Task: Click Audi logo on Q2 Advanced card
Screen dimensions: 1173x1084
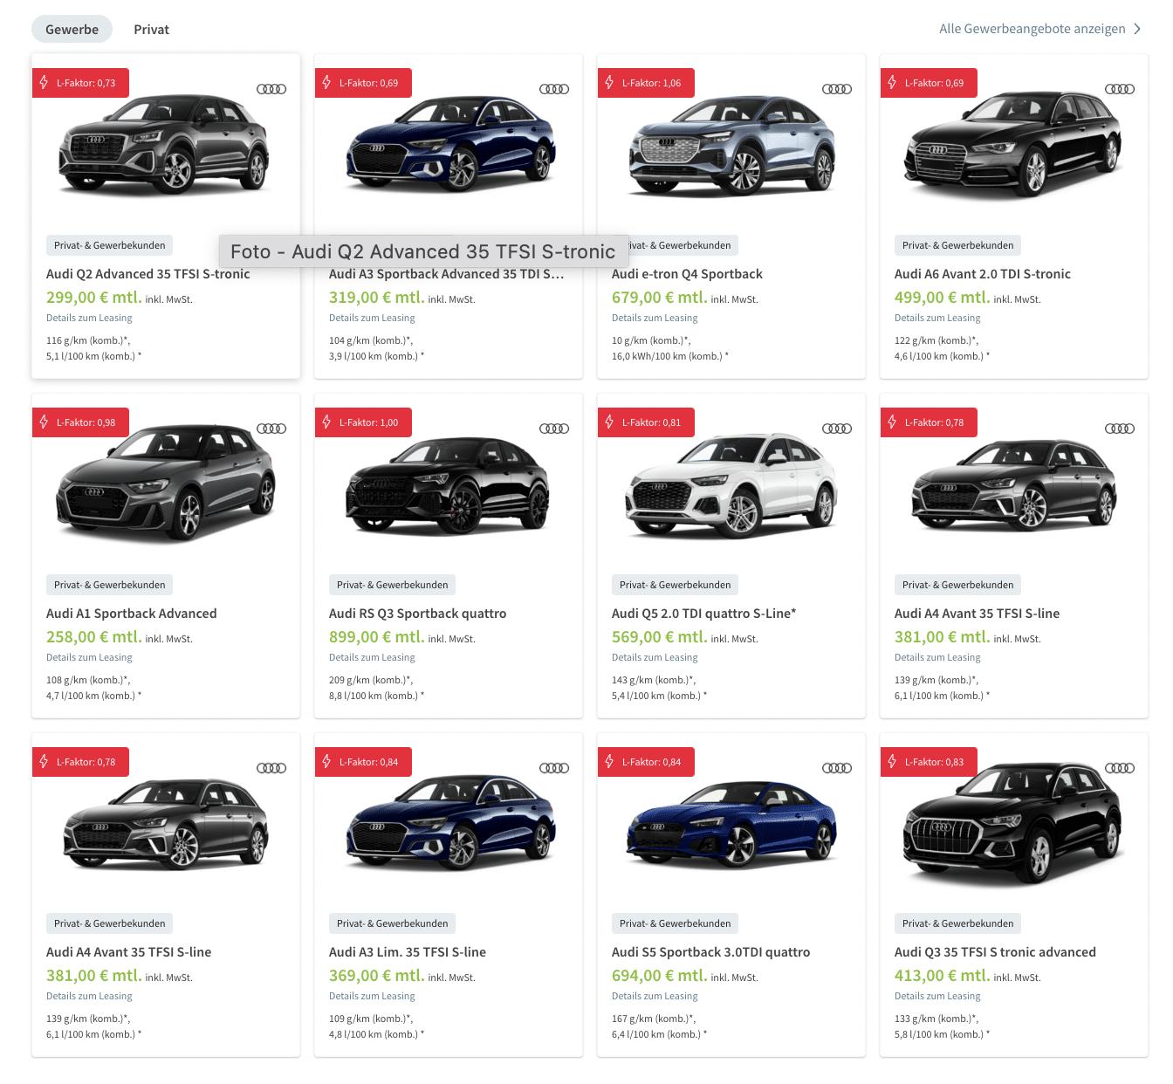Action: click(x=271, y=89)
